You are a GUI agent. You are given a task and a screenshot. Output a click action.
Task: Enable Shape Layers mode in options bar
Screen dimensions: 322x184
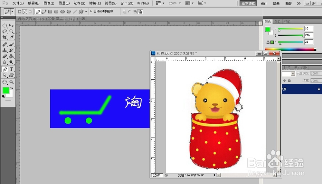click(x=20, y=12)
